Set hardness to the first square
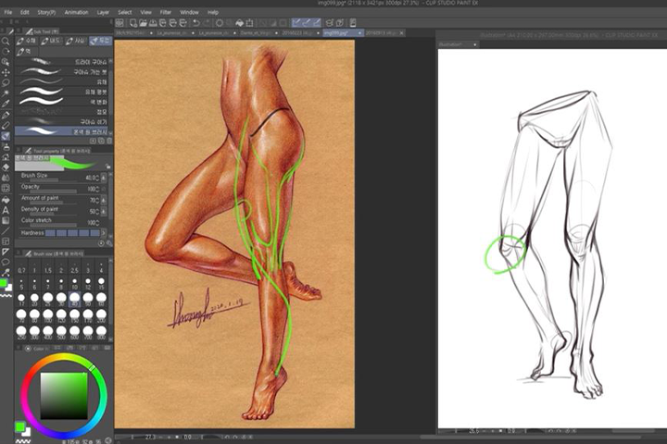The image size is (667, 444). pyautogui.click(x=50, y=233)
